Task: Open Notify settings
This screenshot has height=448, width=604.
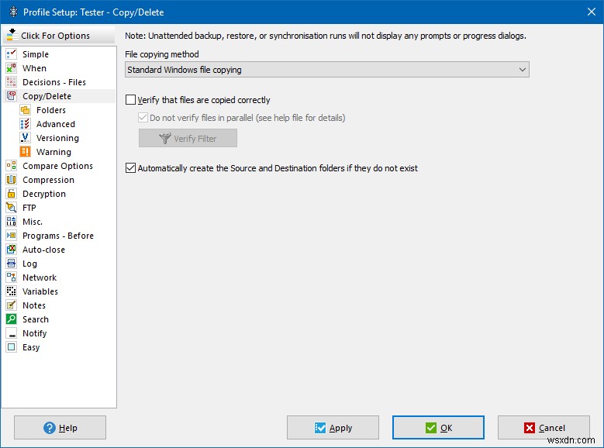Action: pyautogui.click(x=34, y=333)
